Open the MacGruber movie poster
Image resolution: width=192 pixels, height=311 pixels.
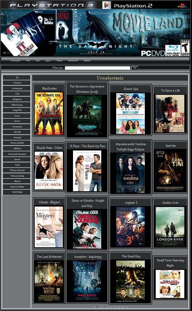click(49, 114)
